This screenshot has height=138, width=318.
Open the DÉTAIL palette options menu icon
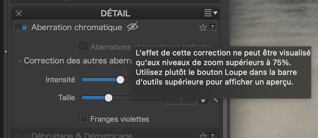(211, 13)
